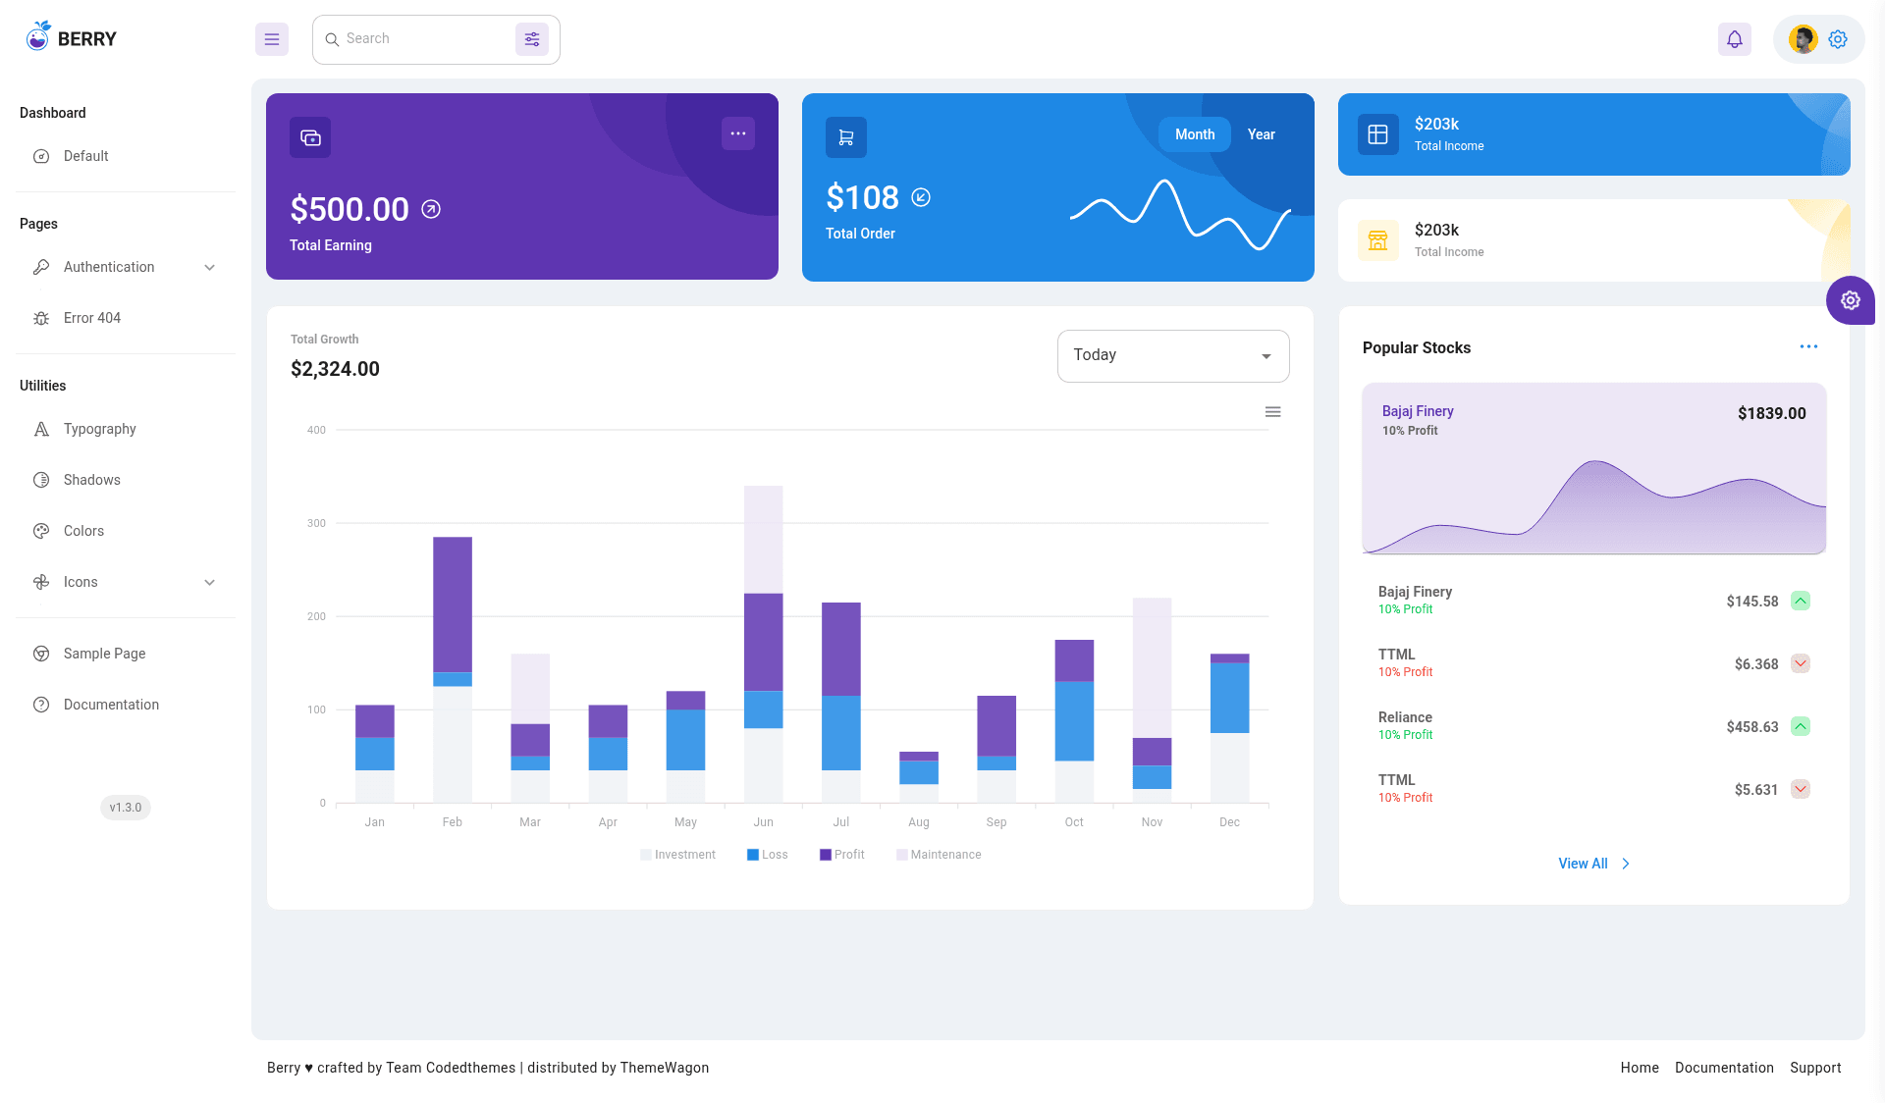This screenshot has height=1103, width=1885.
Task: Click the red down arrow beside $6.368
Action: pyautogui.click(x=1801, y=663)
